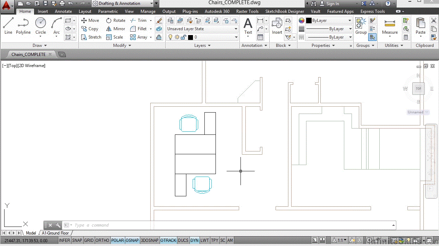
Task: Toggle DYN dynamic input
Action: (x=194, y=240)
